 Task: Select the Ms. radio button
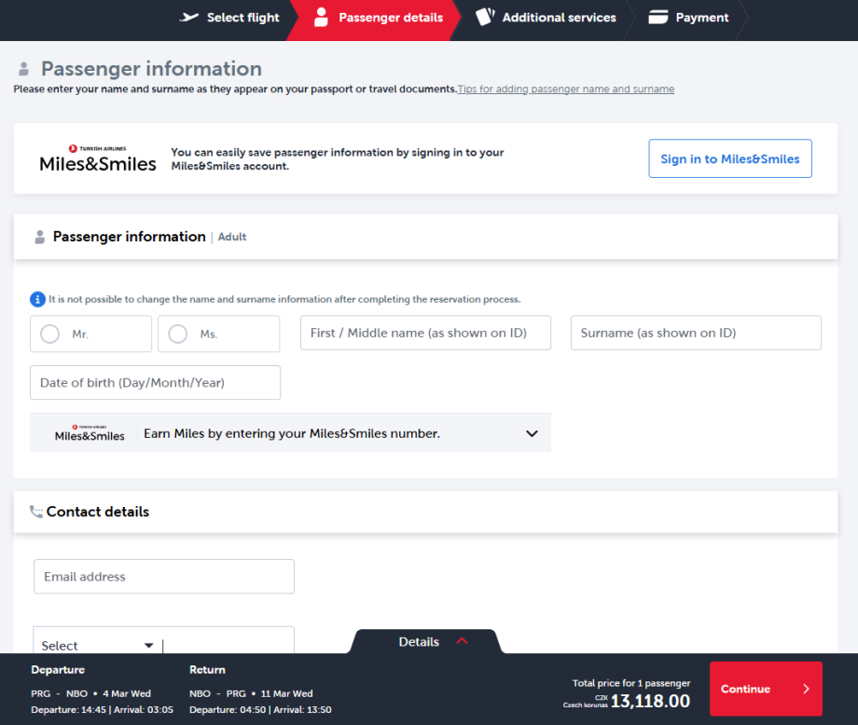[x=178, y=334]
